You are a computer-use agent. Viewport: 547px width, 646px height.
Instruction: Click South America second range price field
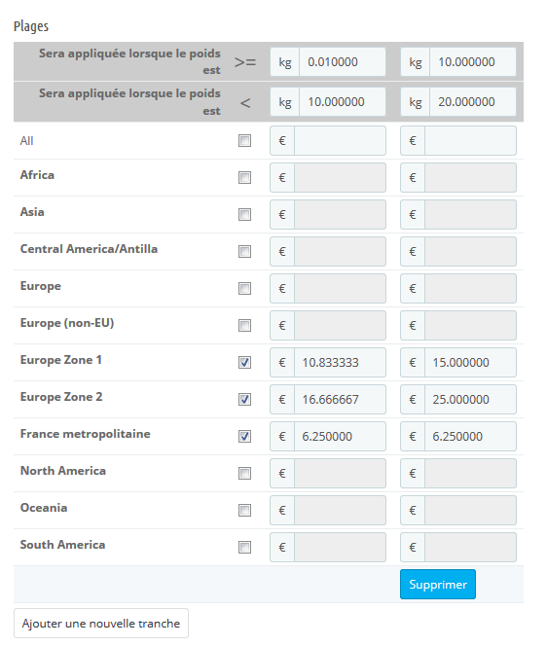(470, 547)
